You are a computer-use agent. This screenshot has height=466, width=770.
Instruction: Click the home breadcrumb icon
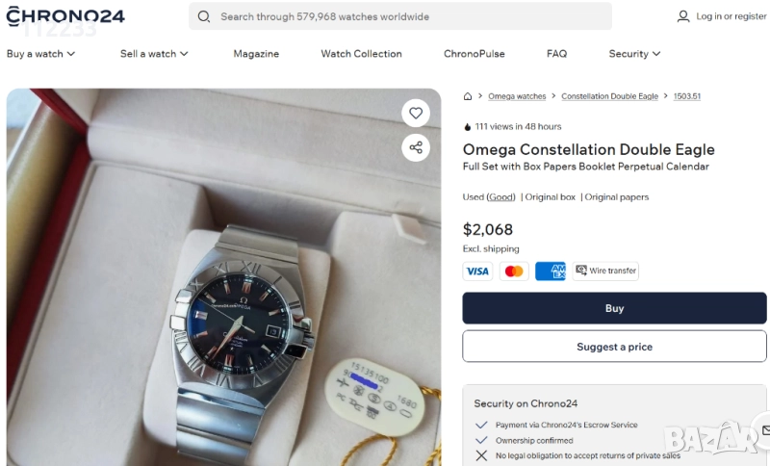pos(468,96)
